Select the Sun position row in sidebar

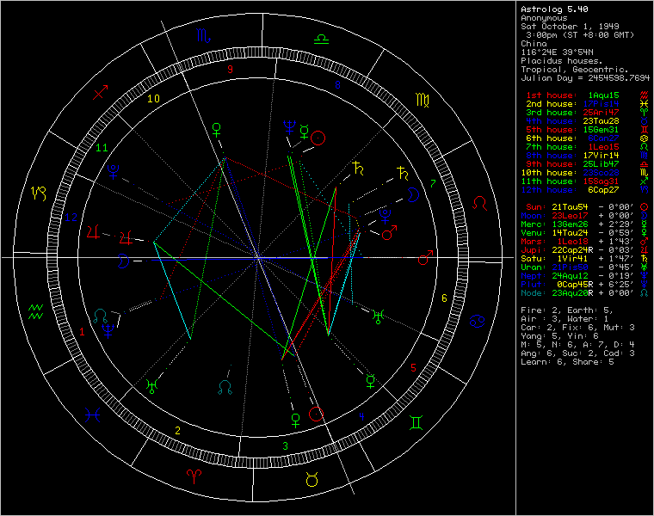click(581, 207)
